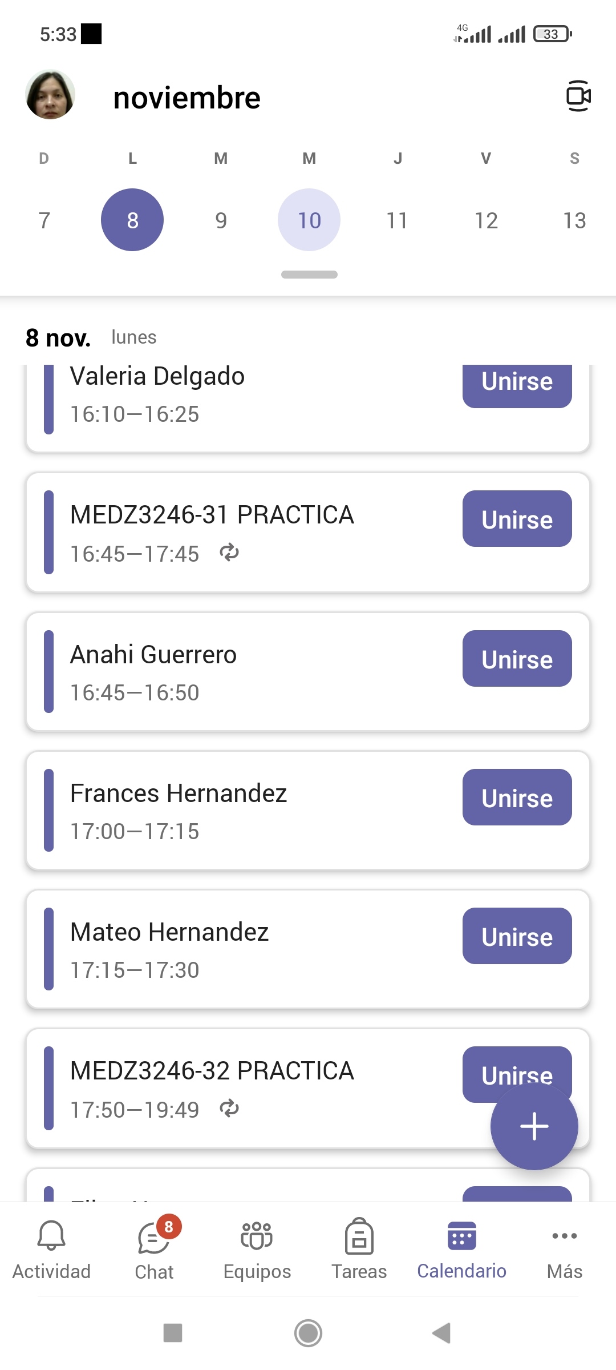Expand the calendar using drag handle
This screenshot has width=616, height=1370.
[x=309, y=275]
